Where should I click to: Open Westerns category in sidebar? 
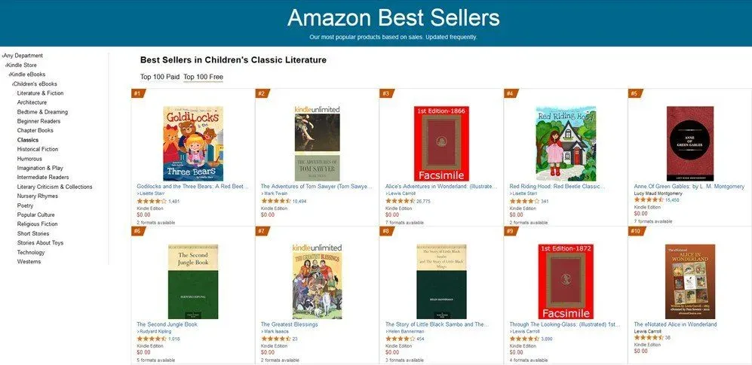click(x=29, y=262)
